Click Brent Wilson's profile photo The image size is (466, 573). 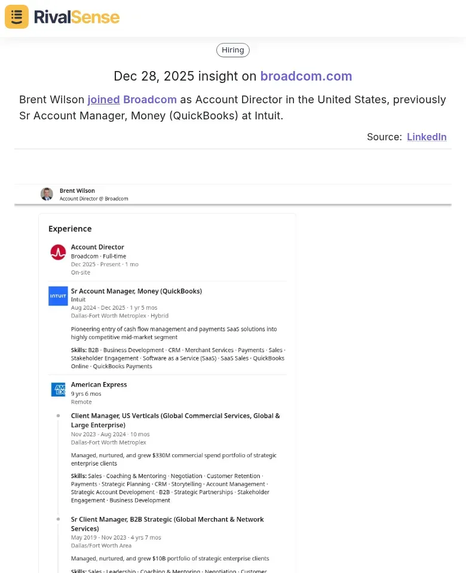click(47, 194)
